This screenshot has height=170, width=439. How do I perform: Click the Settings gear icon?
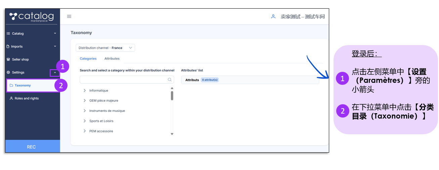coord(9,72)
